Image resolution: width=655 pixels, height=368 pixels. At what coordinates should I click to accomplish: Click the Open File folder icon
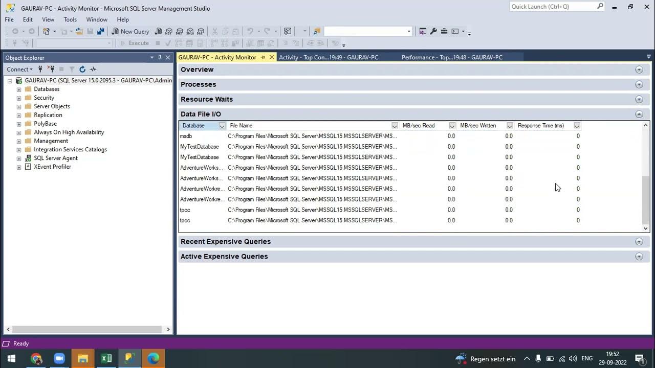[79, 31]
